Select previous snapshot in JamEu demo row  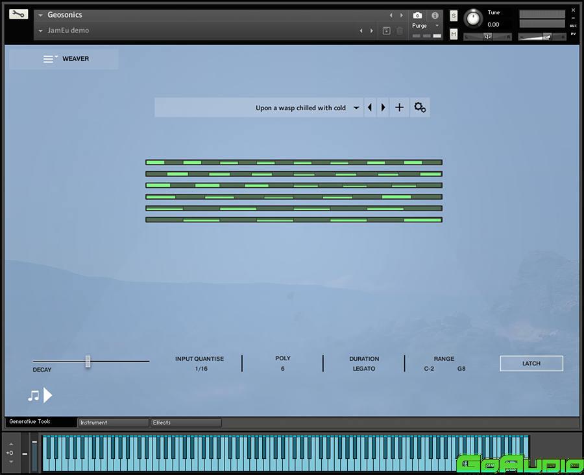(x=361, y=31)
